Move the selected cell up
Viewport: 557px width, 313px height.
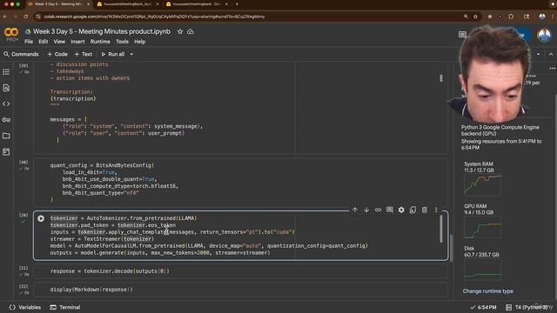(354, 210)
